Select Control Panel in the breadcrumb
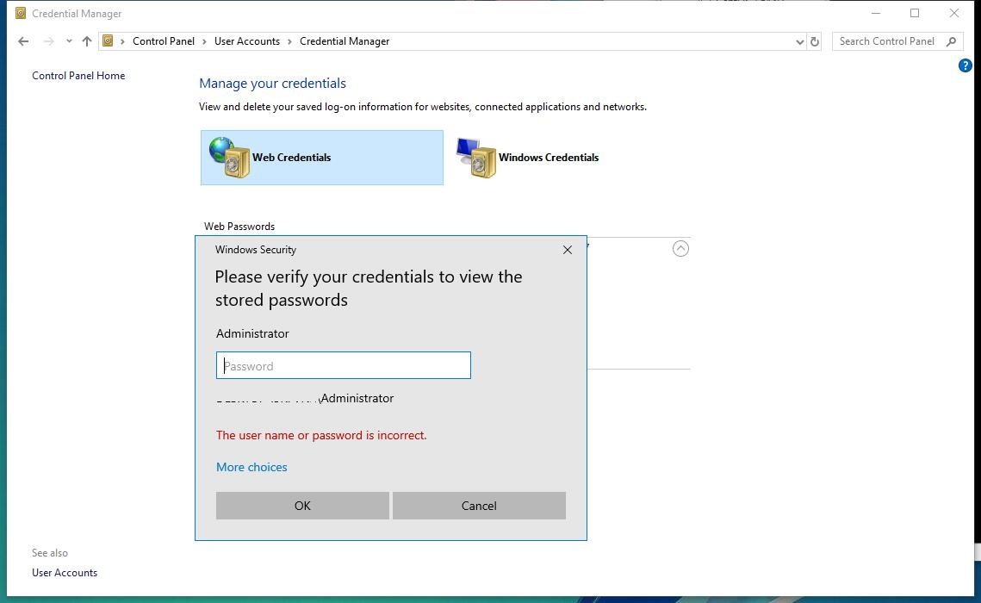 164,41
